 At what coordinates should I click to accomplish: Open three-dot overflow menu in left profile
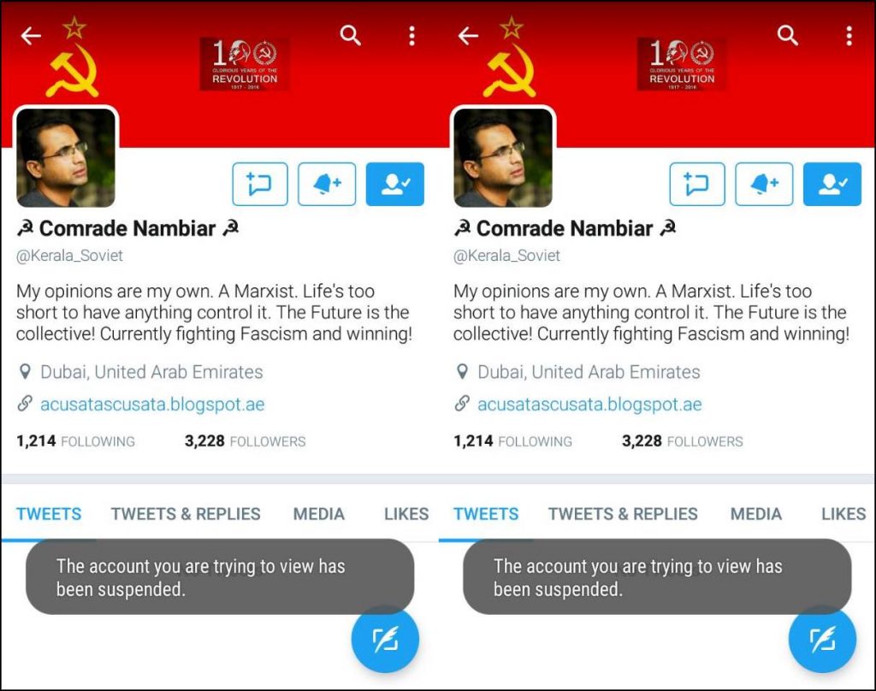tap(411, 36)
